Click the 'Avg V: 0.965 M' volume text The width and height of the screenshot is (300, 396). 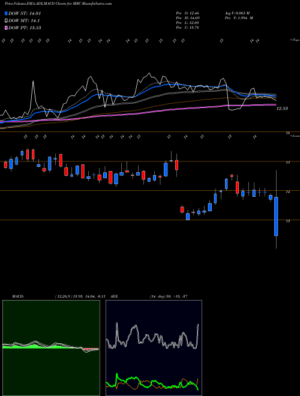(x=237, y=13)
